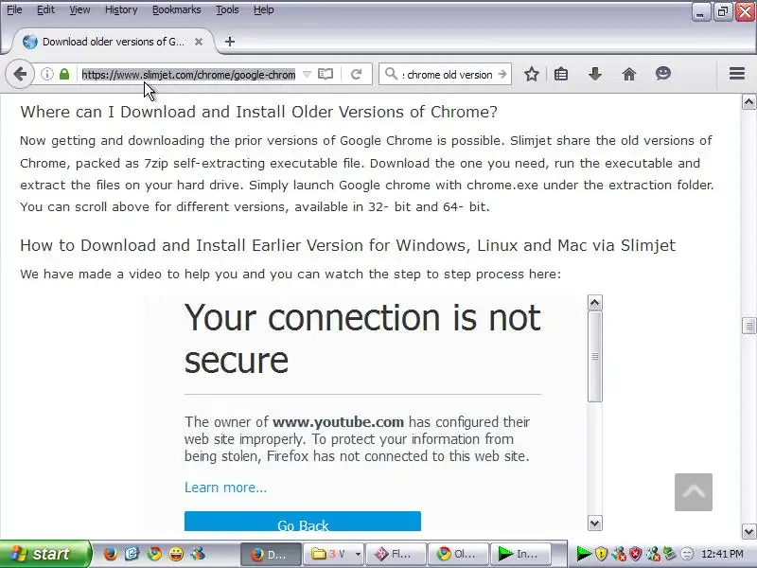Open the Downloads panel arrow
This screenshot has width=757, height=568.
click(595, 75)
